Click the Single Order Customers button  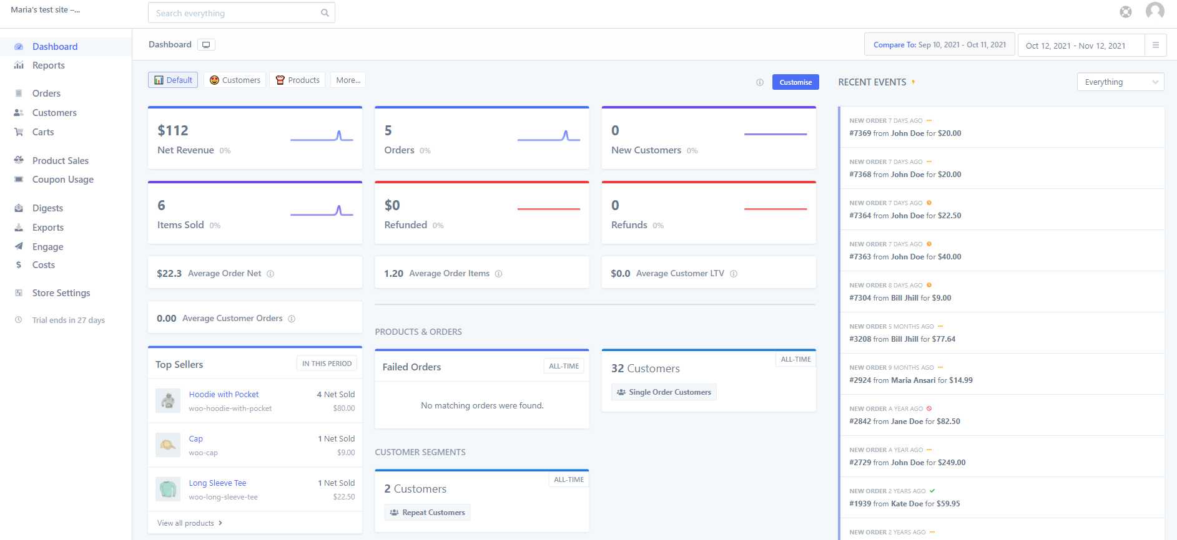[664, 392]
